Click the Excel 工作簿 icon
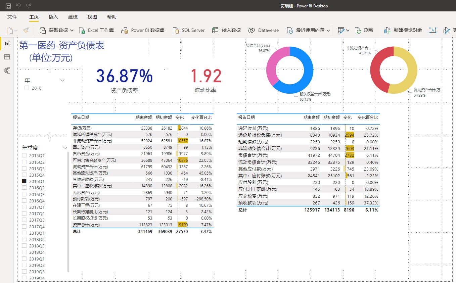This screenshot has width=456, height=283. 82,30
